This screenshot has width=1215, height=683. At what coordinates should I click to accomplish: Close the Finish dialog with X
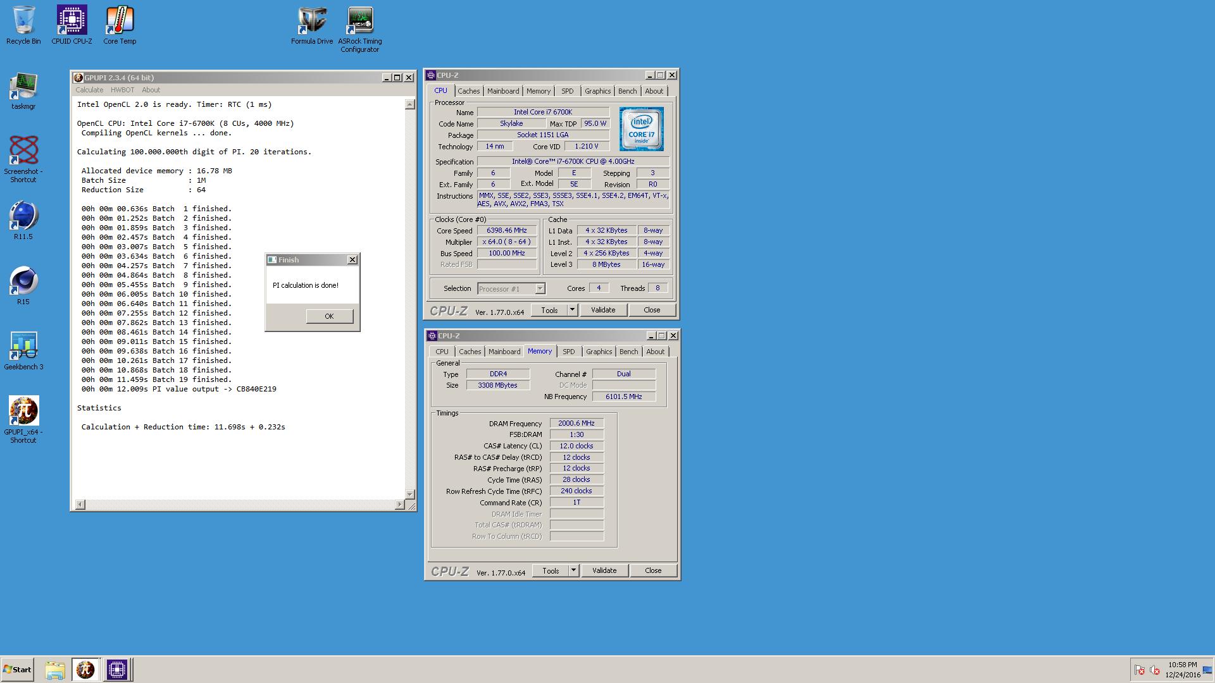352,260
